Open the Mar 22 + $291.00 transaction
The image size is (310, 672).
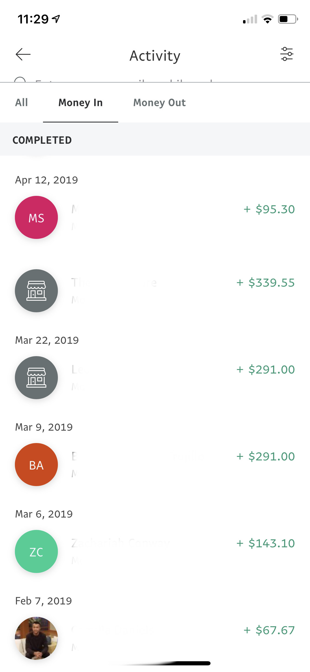(x=266, y=370)
